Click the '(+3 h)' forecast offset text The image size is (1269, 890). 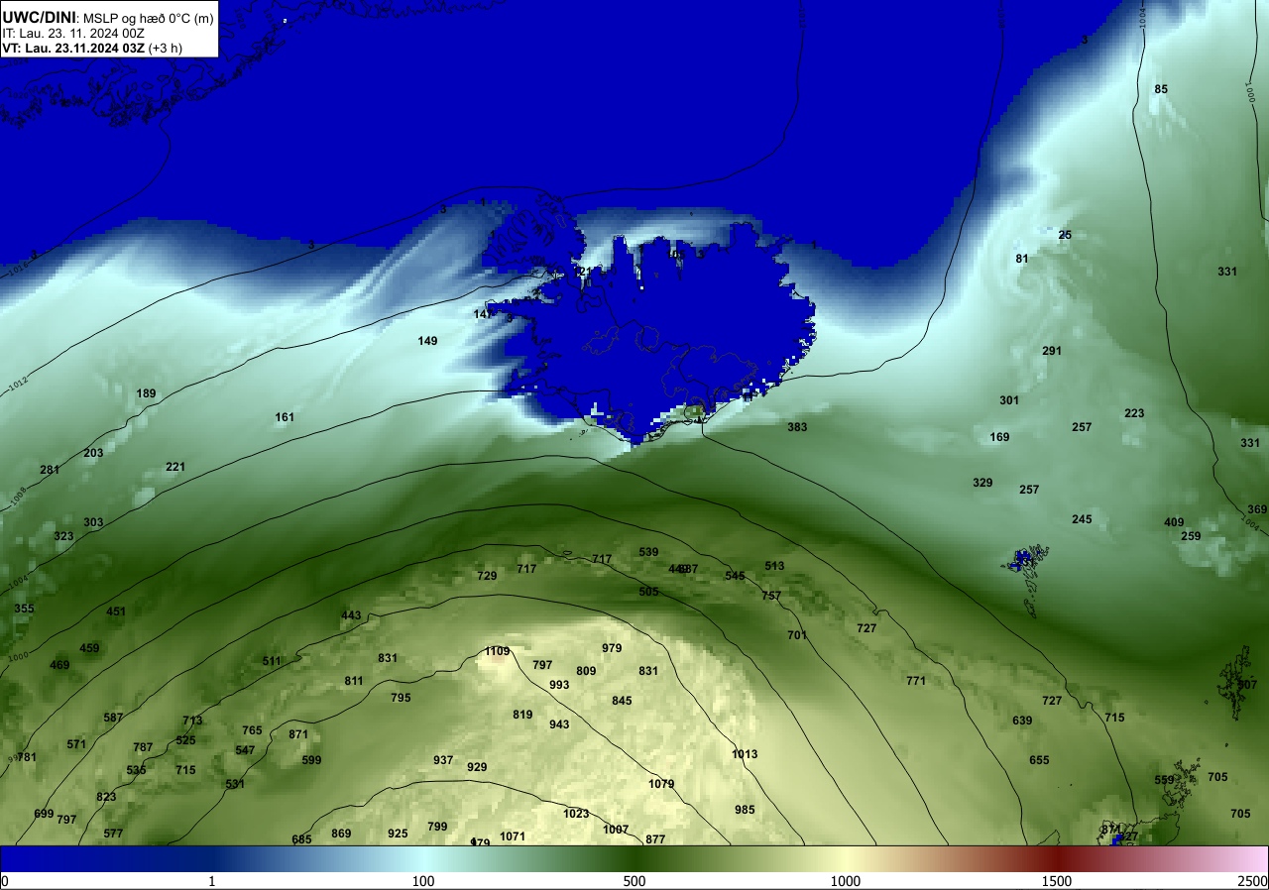(167, 48)
